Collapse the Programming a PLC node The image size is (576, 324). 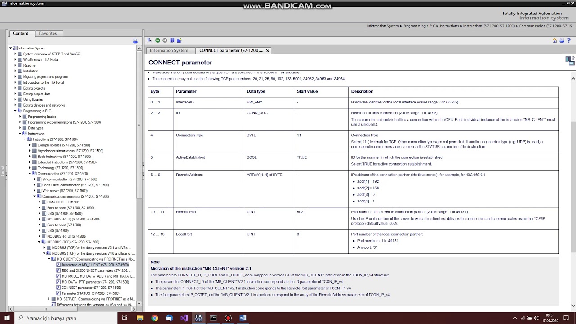pos(15,111)
